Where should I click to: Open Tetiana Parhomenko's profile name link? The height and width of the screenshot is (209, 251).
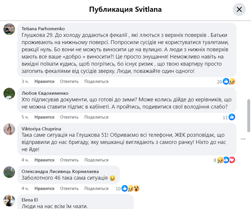coord(43,29)
